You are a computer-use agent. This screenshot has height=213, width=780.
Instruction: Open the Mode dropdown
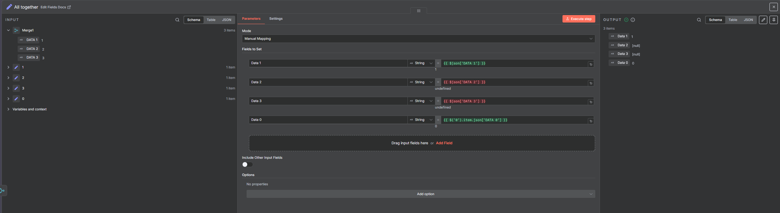click(418, 39)
